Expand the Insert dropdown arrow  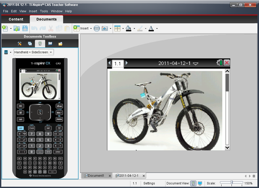[91, 28]
